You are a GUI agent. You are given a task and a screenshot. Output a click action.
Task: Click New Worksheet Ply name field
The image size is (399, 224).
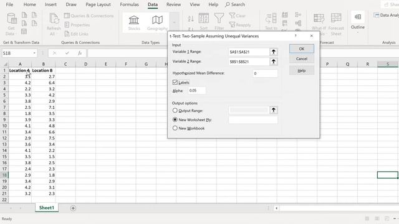[253, 120]
